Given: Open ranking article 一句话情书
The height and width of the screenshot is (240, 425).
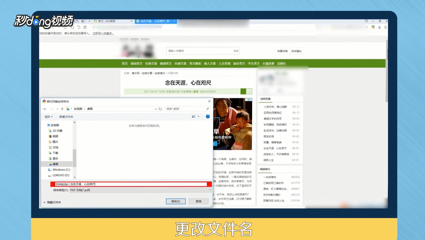Looking at the screenshot, I should click(x=269, y=177).
